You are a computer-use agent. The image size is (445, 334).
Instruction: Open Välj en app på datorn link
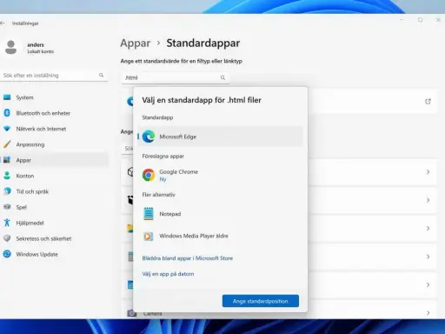[x=168, y=274]
